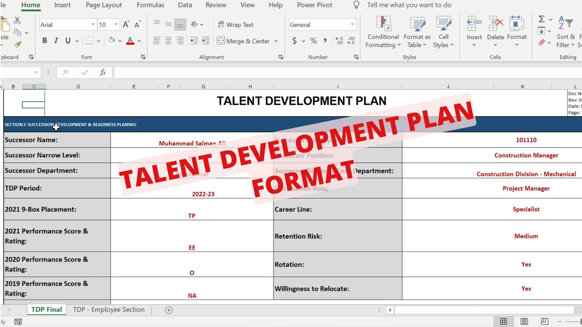Click the Borders icon

click(90, 40)
